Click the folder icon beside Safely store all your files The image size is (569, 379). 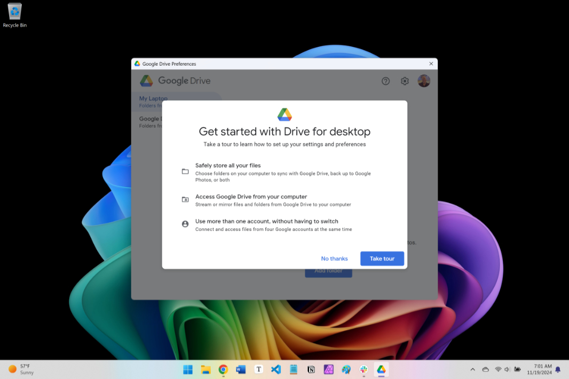[x=185, y=171]
